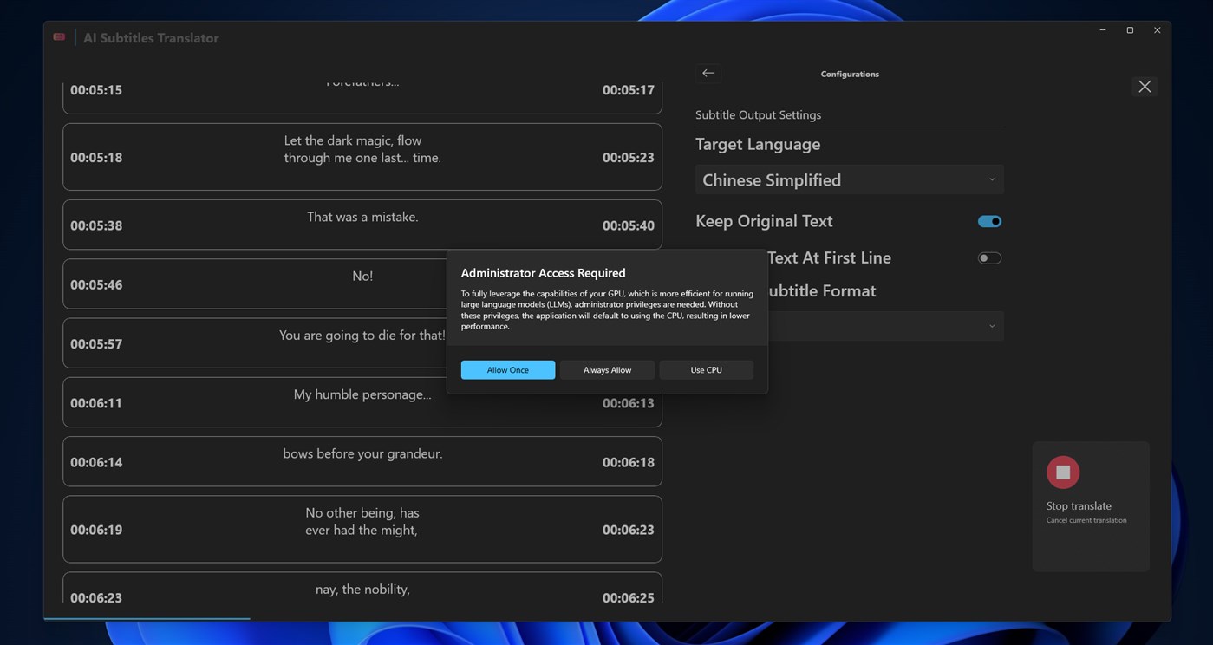Click the Stop translate card

point(1090,505)
